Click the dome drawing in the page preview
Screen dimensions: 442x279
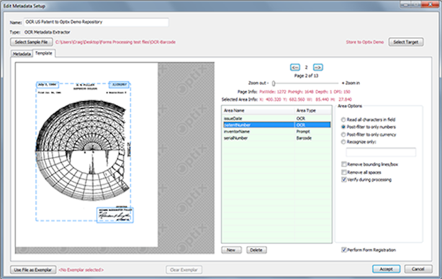click(x=83, y=151)
